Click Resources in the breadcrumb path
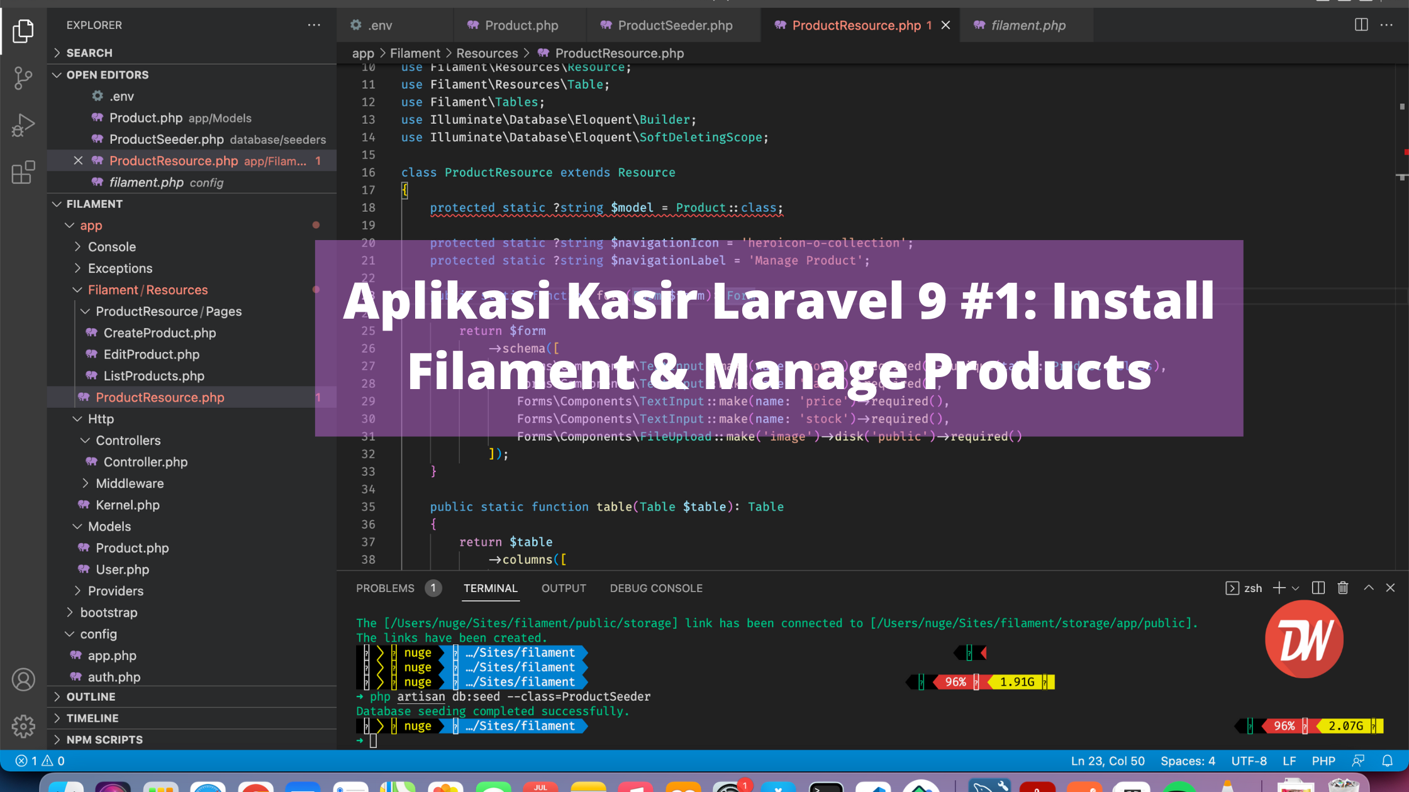Screen dimensions: 1409x792 (x=487, y=53)
